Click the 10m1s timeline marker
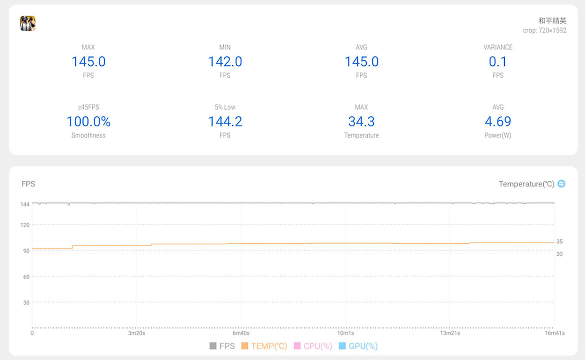This screenshot has width=585, height=360. 346,333
